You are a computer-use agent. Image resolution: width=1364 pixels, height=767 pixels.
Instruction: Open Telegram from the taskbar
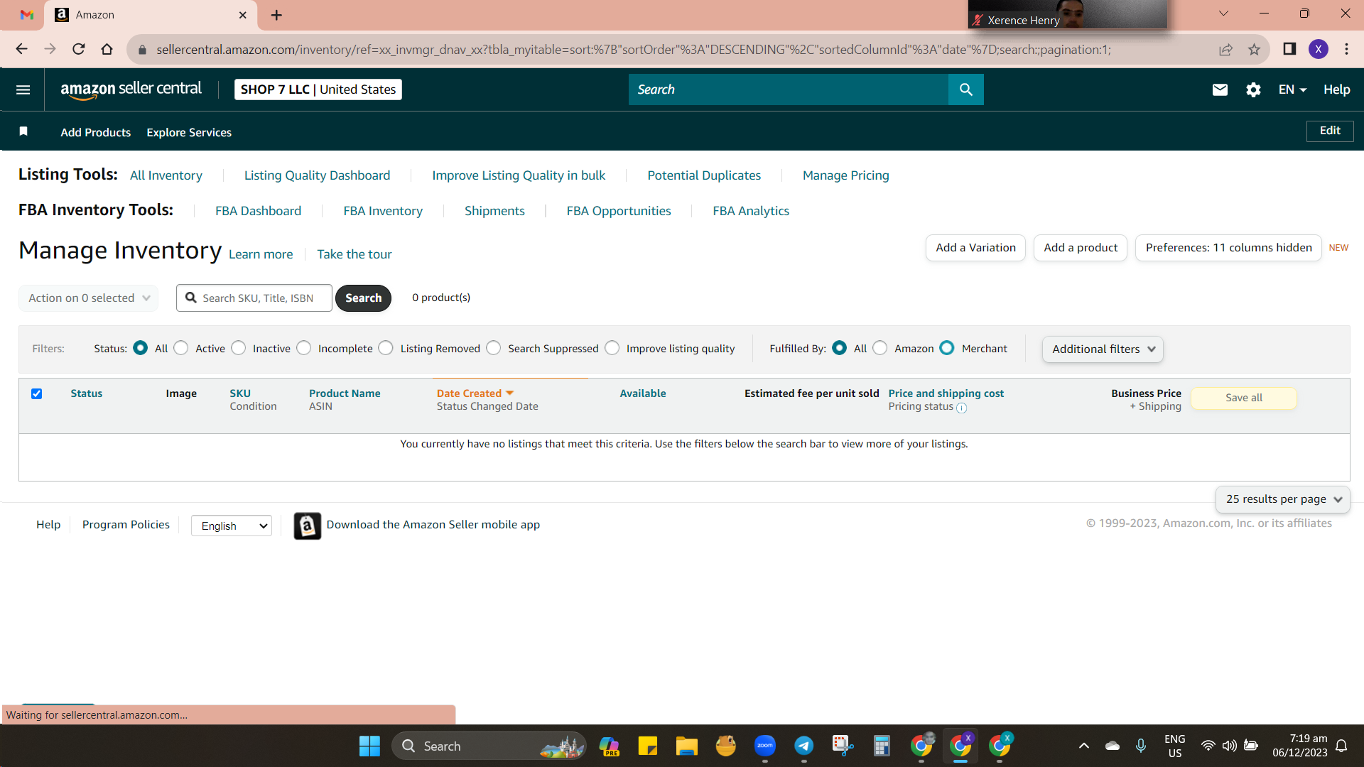804,746
